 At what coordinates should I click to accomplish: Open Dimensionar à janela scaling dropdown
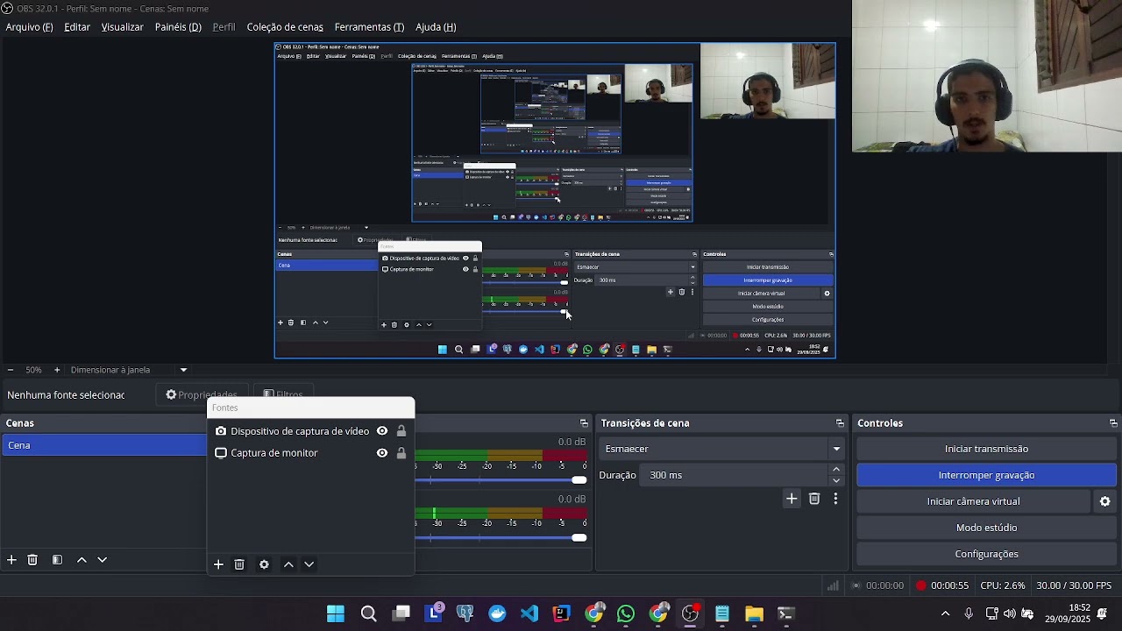click(129, 370)
